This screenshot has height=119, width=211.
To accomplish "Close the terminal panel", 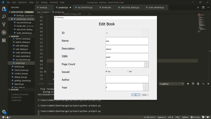I will (208, 84).
